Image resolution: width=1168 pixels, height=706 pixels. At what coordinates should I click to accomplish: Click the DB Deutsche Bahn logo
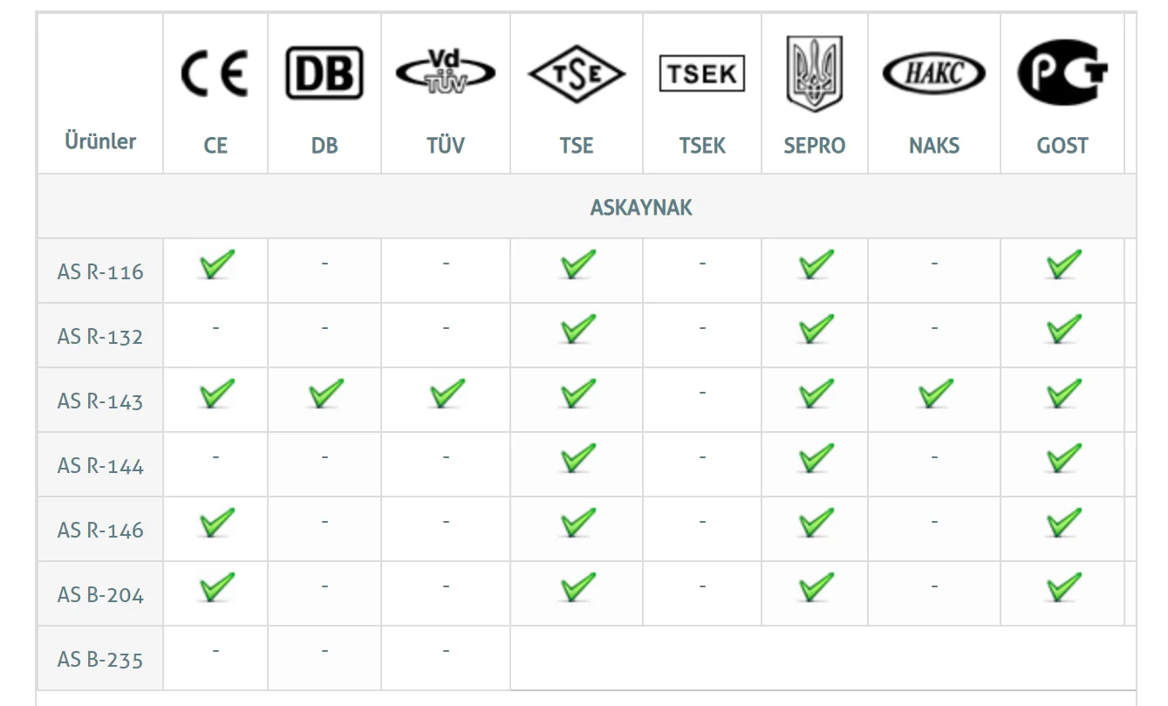point(324,73)
